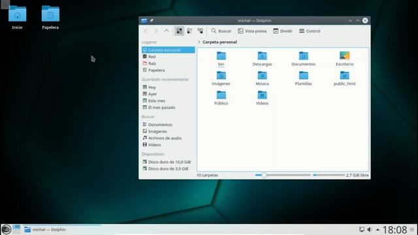Select the bin folder icon
The height and width of the screenshot is (235, 418).
pos(221,55)
